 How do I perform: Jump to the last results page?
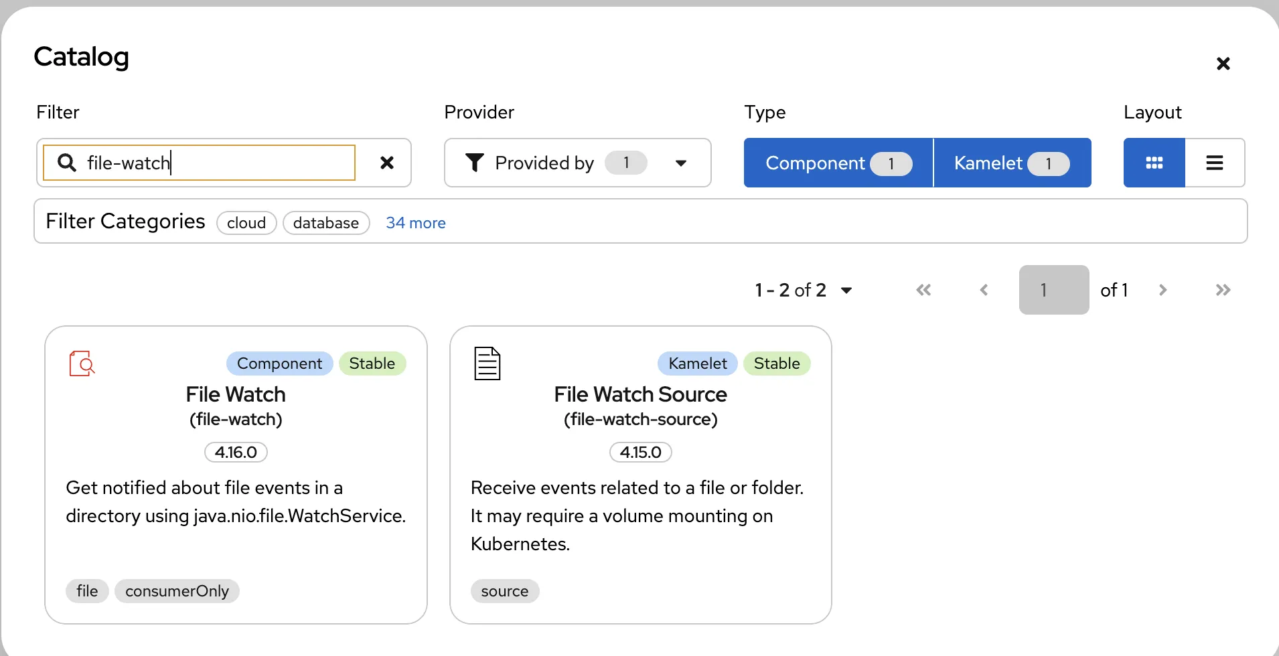[x=1223, y=290]
